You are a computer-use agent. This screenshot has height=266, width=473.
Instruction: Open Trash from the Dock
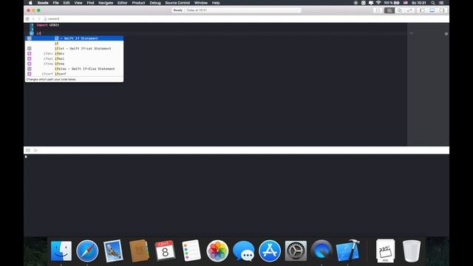tap(411, 250)
